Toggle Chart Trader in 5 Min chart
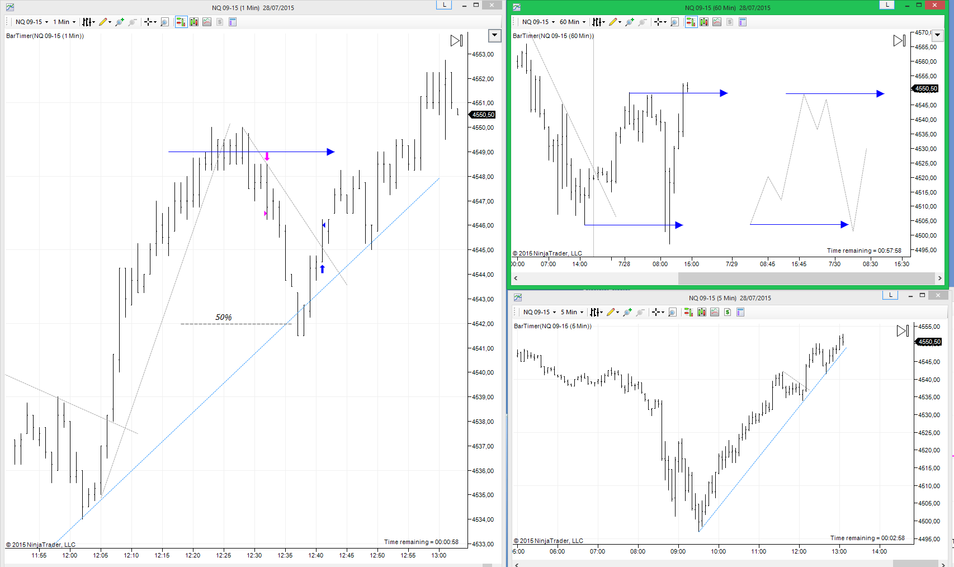The height and width of the screenshot is (567, 954). click(x=688, y=312)
